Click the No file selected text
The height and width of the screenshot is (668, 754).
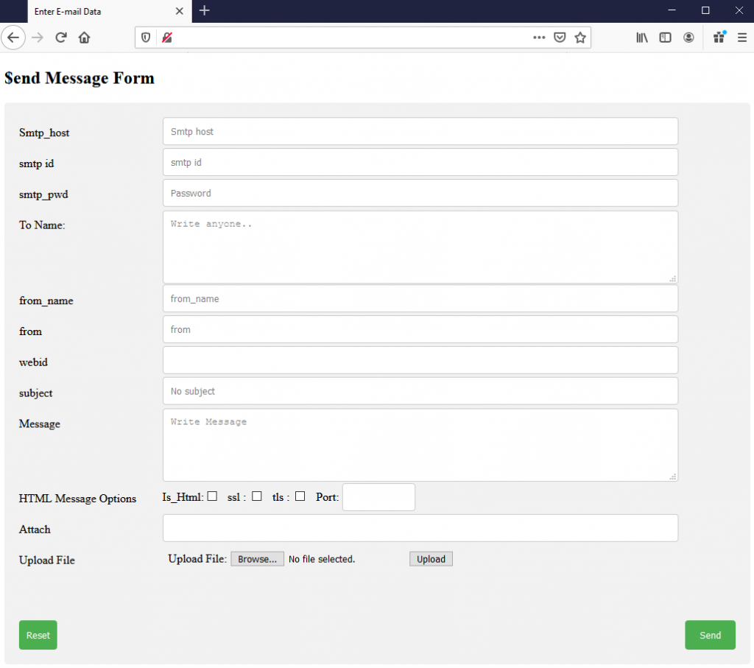coord(322,559)
